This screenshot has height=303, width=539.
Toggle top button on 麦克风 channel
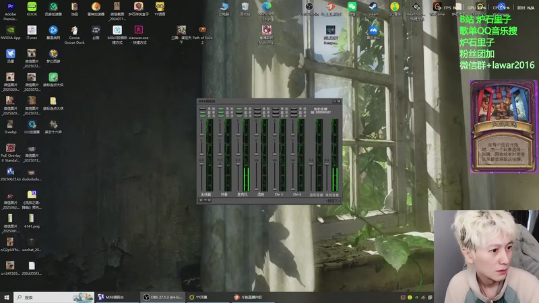tap(239, 109)
